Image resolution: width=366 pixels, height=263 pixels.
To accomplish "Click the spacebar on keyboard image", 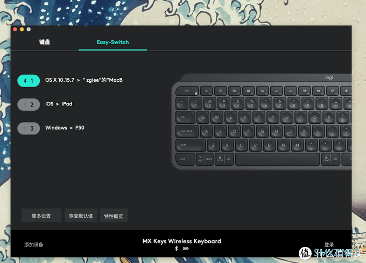I will [278, 159].
